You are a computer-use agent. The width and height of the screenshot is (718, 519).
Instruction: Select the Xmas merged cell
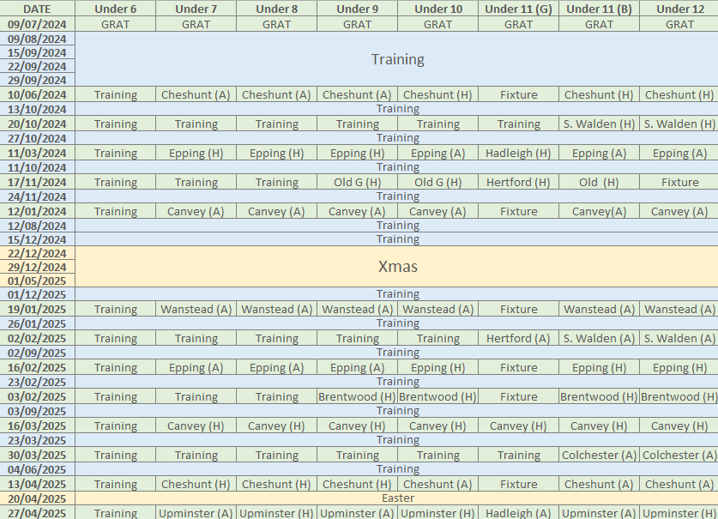(x=397, y=267)
